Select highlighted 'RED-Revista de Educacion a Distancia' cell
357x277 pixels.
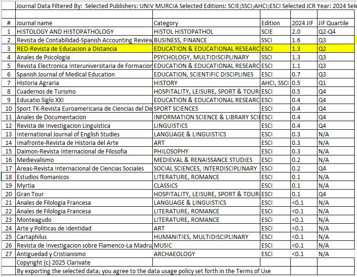pos(84,48)
